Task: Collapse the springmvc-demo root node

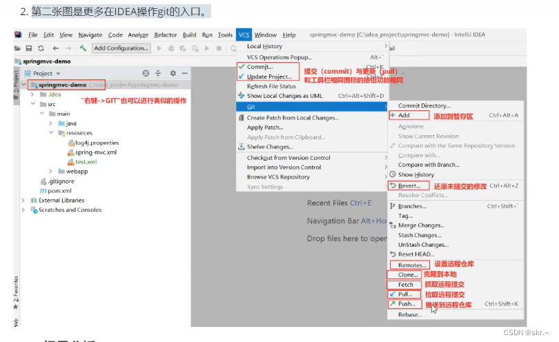Action: pos(24,85)
